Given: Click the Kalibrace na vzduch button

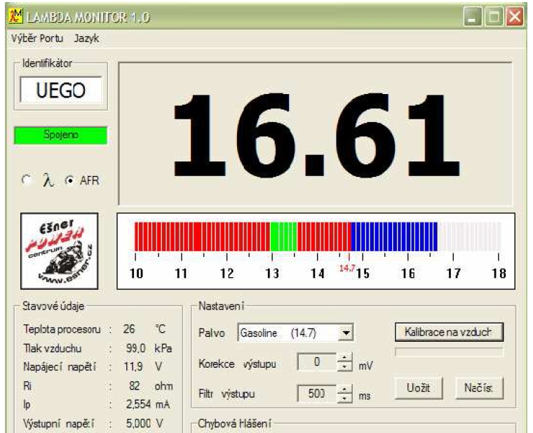Looking at the screenshot, I should click(x=449, y=332).
